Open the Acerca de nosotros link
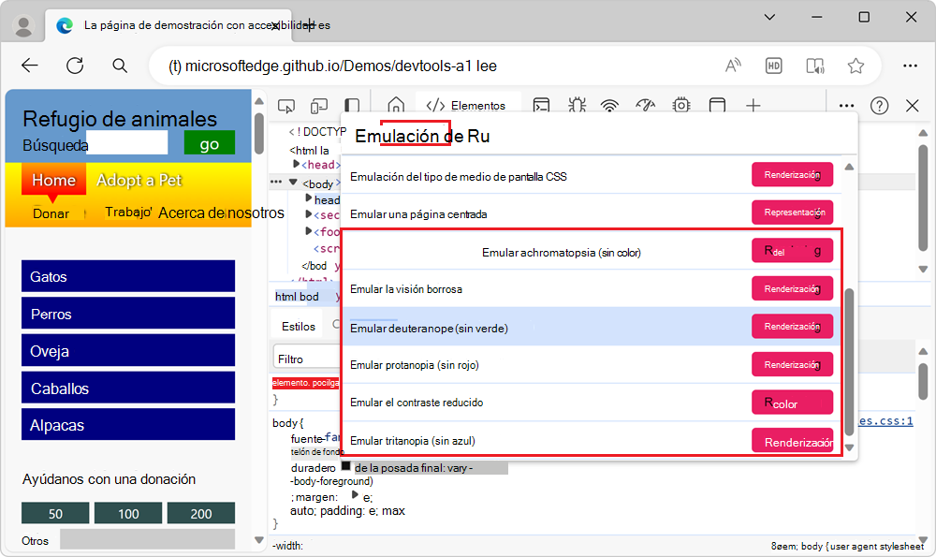This screenshot has width=936, height=557. [221, 213]
